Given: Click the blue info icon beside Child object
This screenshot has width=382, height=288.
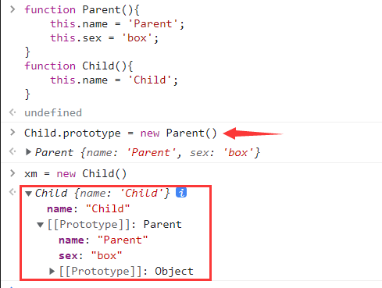Looking at the screenshot, I should point(181,193).
